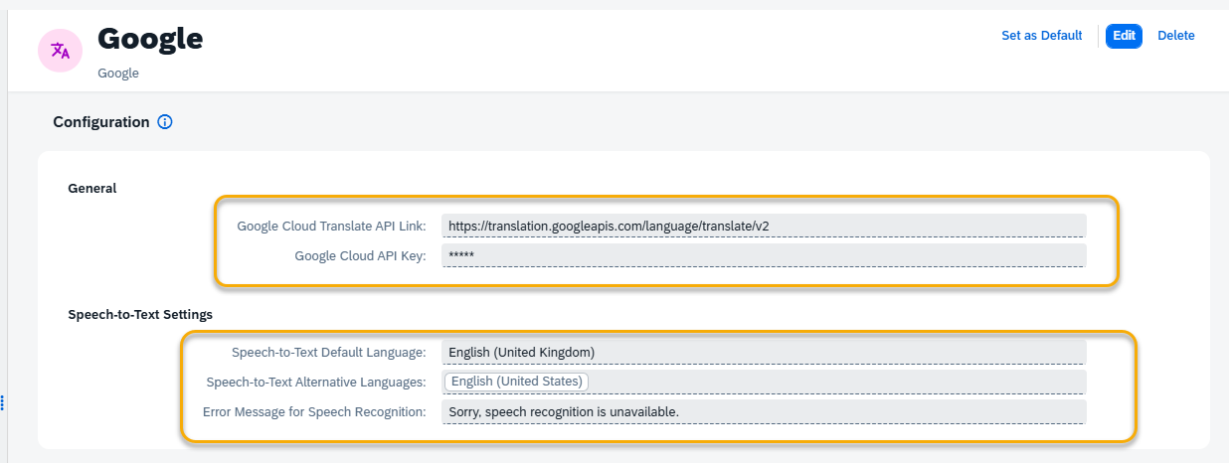This screenshot has height=463, width=1229.
Task: Select the masked Google Cloud API Key field
Action: tap(764, 255)
